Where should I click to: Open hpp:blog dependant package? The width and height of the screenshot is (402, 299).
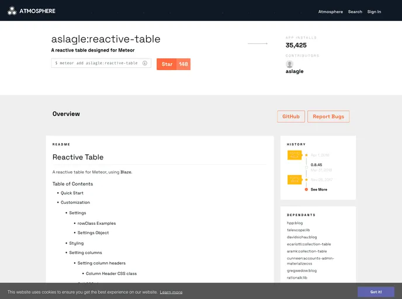pos(295,223)
